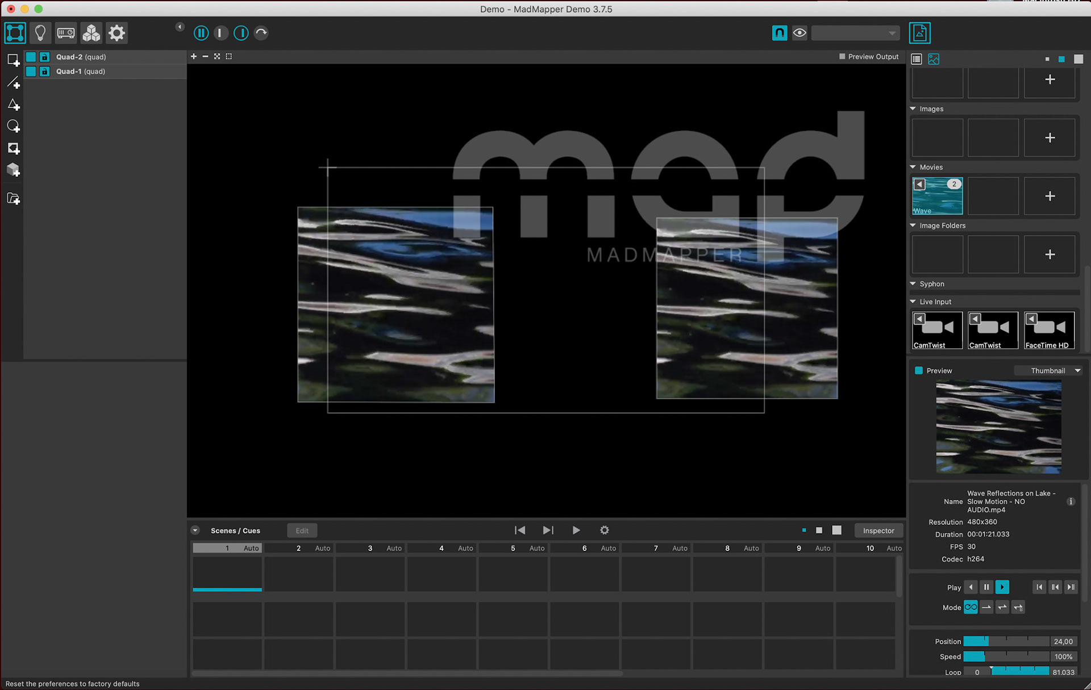
Task: Adjust the Speed slider
Action: [x=1006, y=656]
